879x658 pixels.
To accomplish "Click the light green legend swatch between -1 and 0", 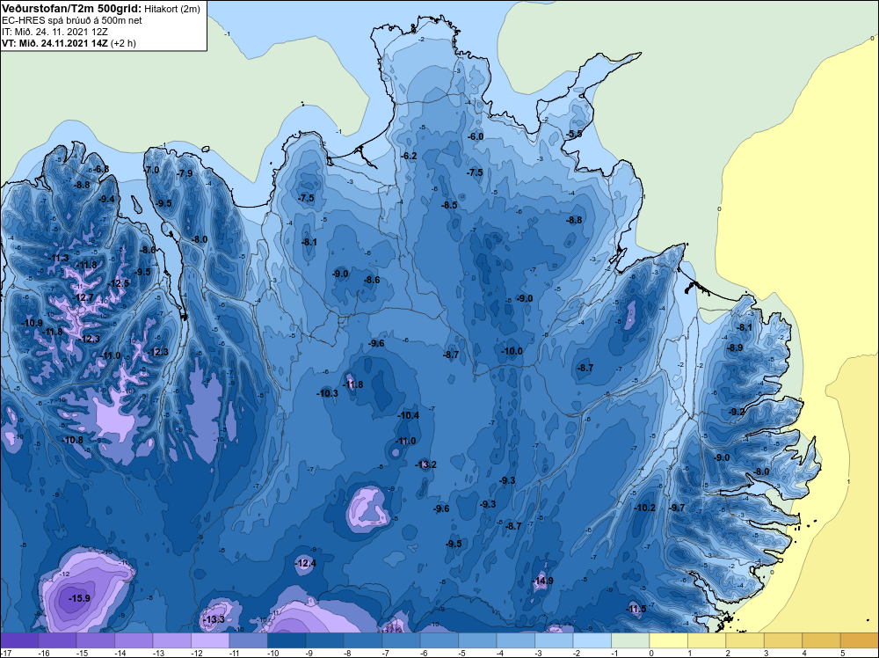I will click(x=630, y=640).
